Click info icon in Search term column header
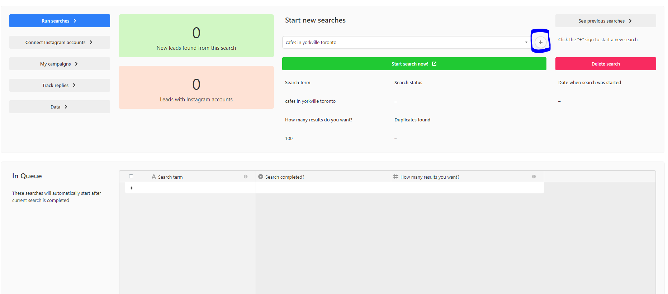Screen dimensions: 668x294 (x=246, y=177)
